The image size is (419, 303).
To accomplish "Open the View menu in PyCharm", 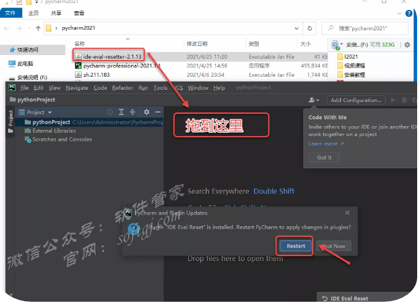I will [x=54, y=88].
